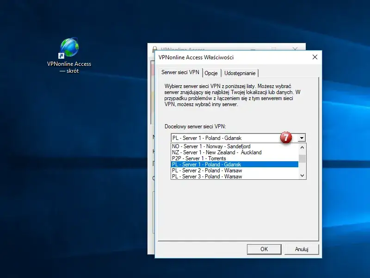The width and height of the screenshot is (370, 278).
Task: Expand the VPN server dropdown arrow
Action: point(302,138)
